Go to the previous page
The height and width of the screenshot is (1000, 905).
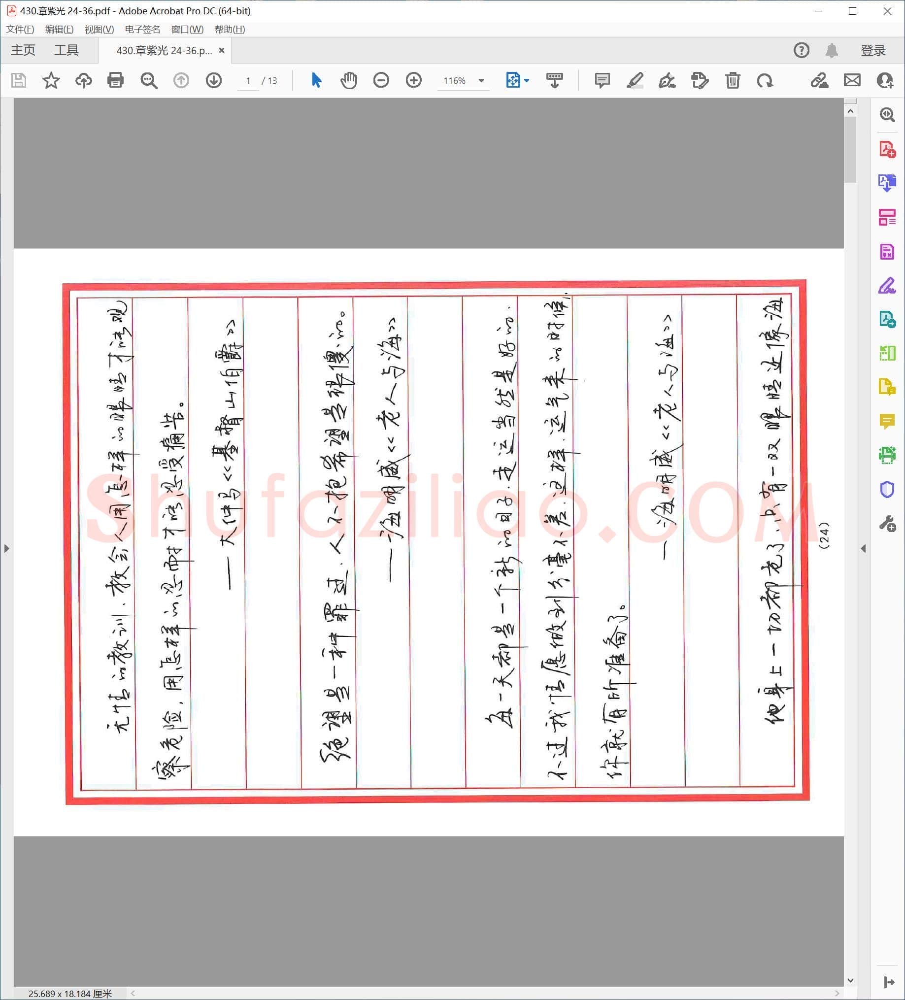pos(181,80)
